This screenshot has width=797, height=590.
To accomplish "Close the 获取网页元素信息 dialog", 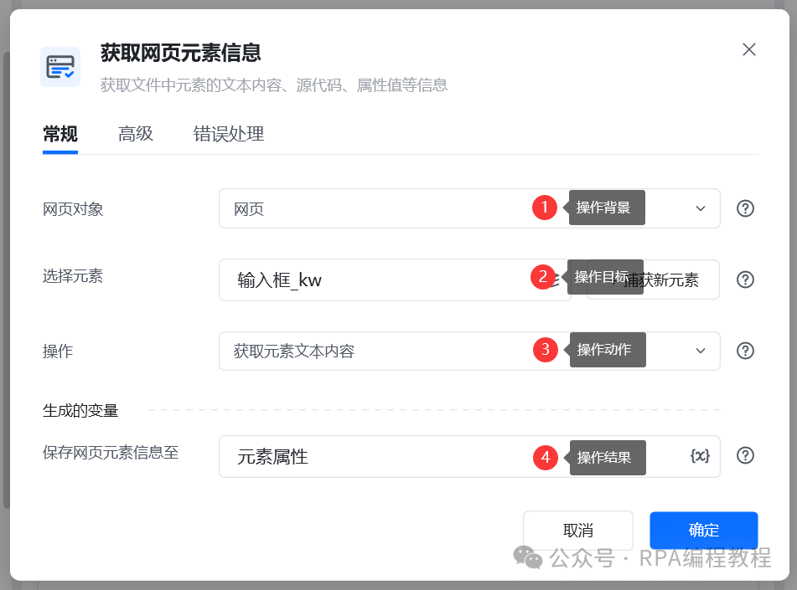I will pos(749,49).
